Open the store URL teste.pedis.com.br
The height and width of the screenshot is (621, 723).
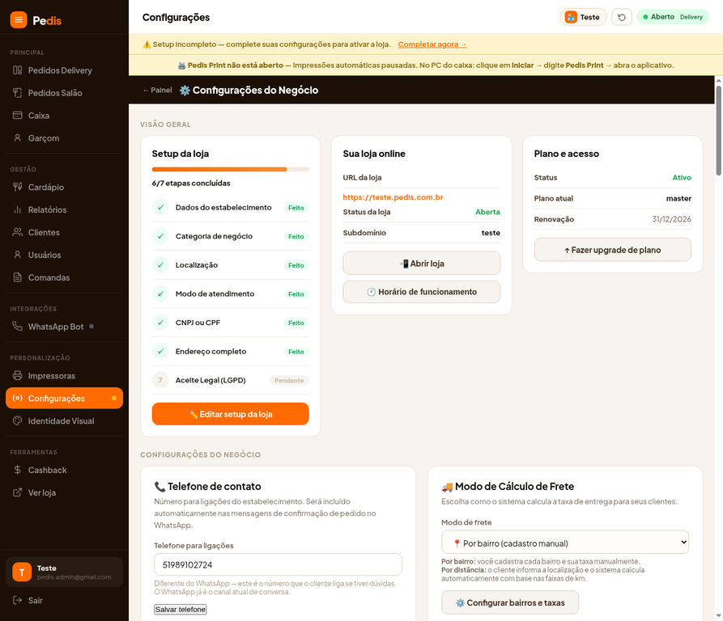[393, 197]
